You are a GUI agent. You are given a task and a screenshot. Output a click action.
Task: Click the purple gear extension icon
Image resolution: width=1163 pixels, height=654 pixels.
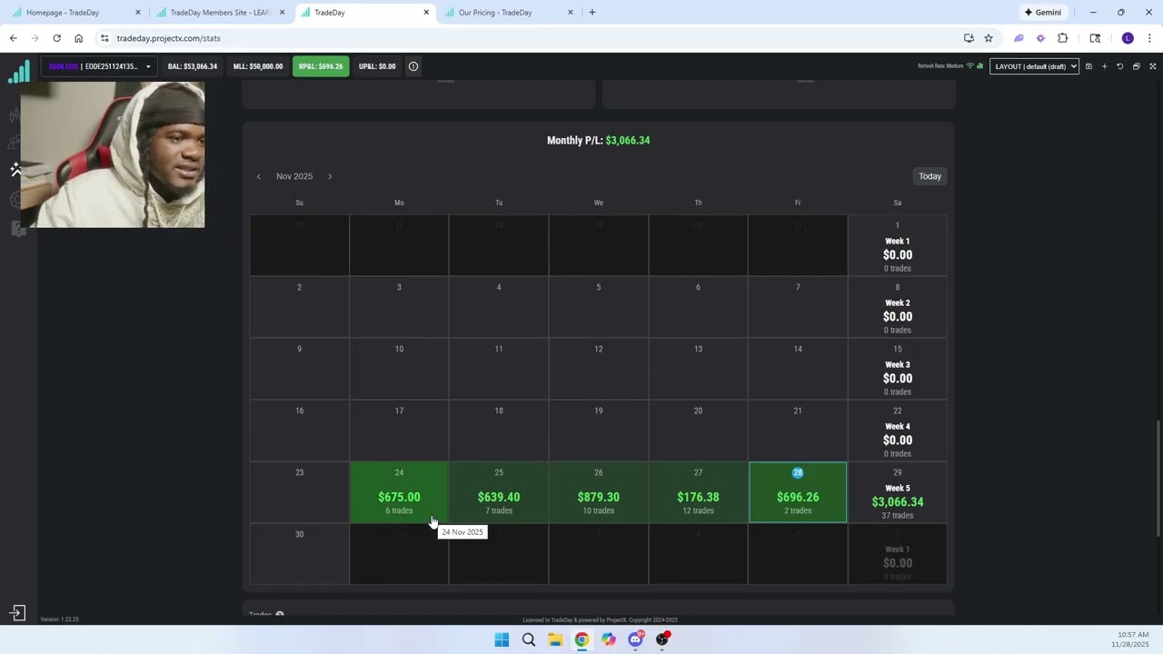(1040, 38)
